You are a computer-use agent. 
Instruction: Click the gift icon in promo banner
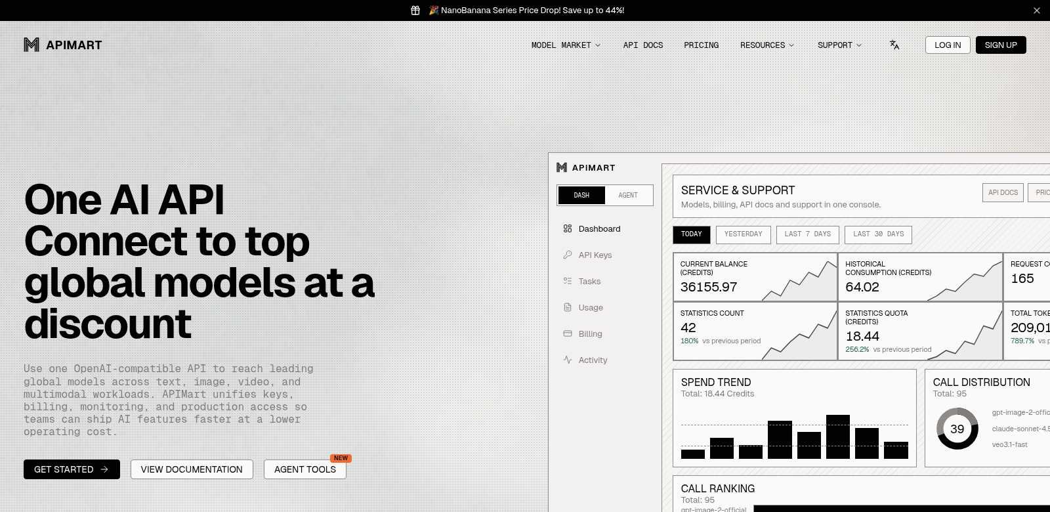[x=415, y=11]
